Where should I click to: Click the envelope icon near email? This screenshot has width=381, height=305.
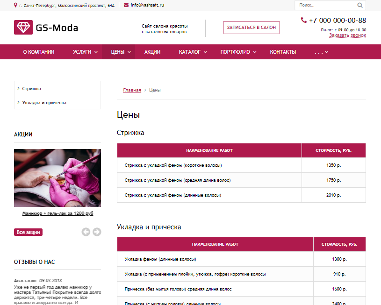[126, 5]
